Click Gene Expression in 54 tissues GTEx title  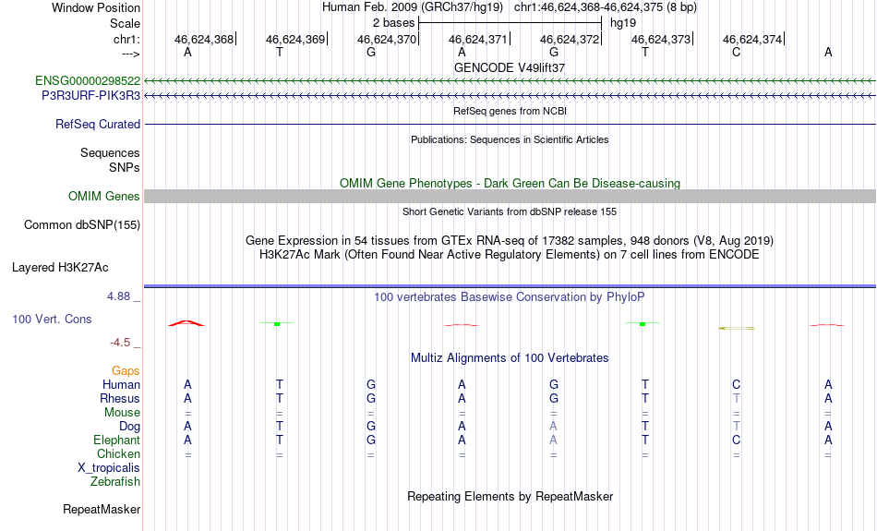[x=510, y=241]
